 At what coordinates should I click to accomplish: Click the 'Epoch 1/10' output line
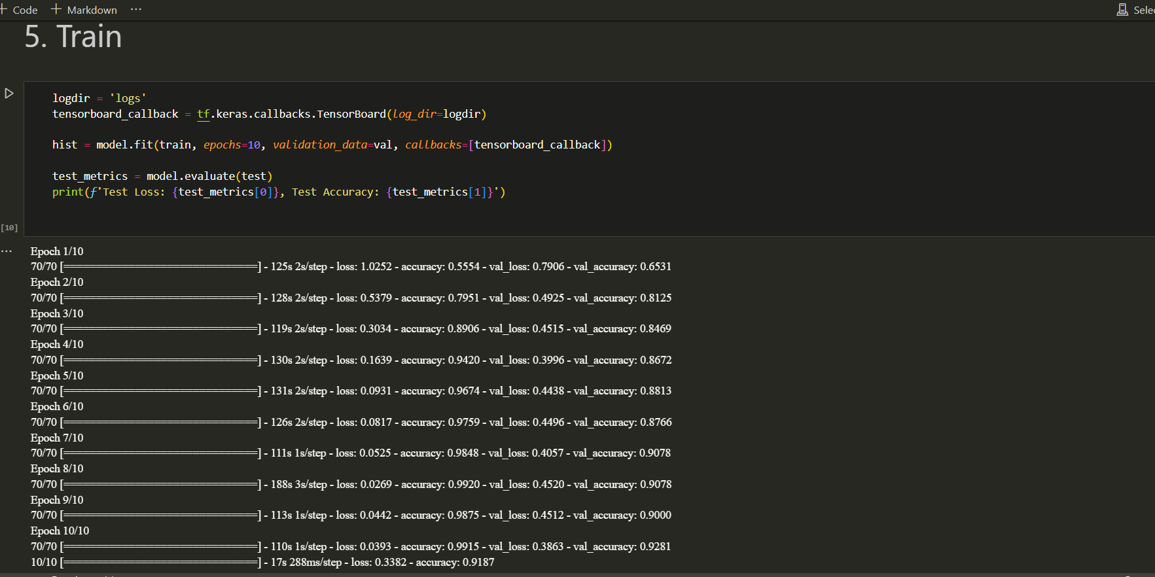57,251
